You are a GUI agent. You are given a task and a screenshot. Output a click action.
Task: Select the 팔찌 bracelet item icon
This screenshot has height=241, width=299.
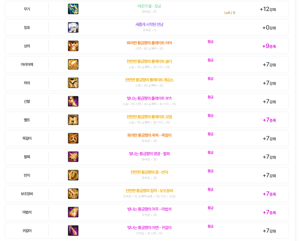(x=73, y=157)
